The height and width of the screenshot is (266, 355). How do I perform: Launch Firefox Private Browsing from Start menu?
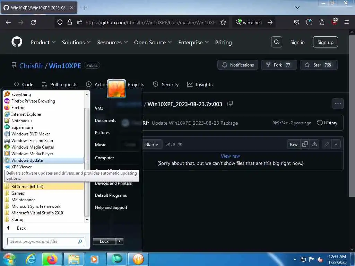pos(33,101)
